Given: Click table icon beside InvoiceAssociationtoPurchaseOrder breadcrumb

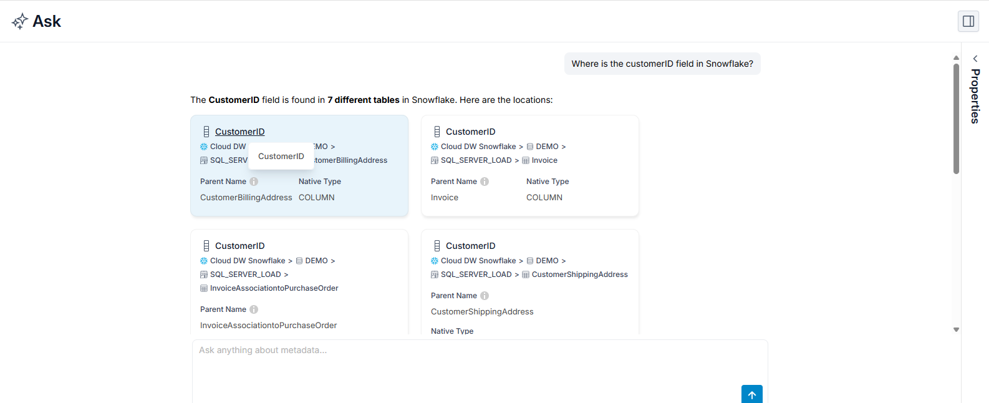Looking at the screenshot, I should tap(204, 288).
